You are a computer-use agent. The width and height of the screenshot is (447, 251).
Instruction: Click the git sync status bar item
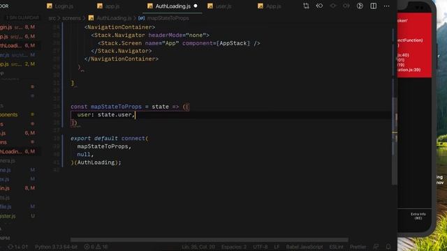click(17, 247)
